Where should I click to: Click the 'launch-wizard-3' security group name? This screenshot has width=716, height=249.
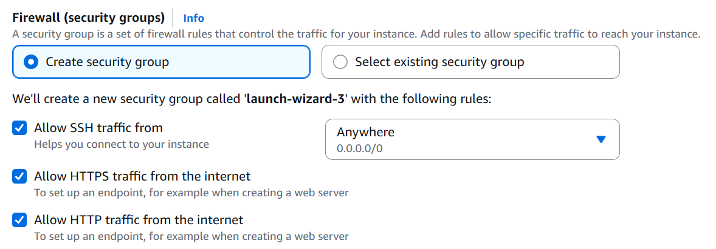(x=295, y=99)
